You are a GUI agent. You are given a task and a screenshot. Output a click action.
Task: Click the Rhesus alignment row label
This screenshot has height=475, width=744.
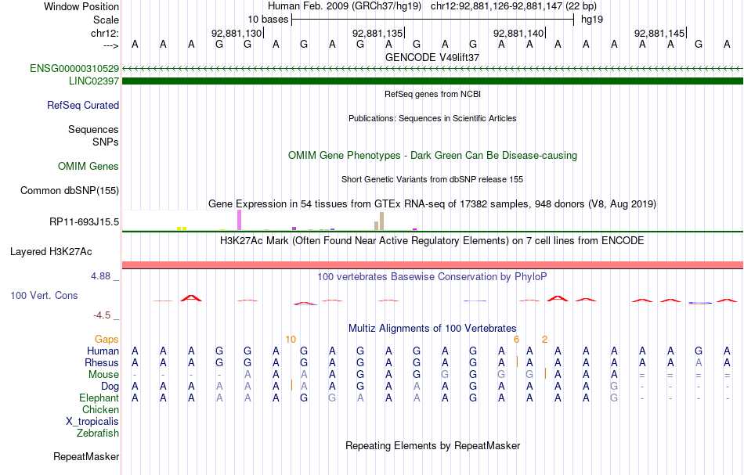tap(102, 362)
